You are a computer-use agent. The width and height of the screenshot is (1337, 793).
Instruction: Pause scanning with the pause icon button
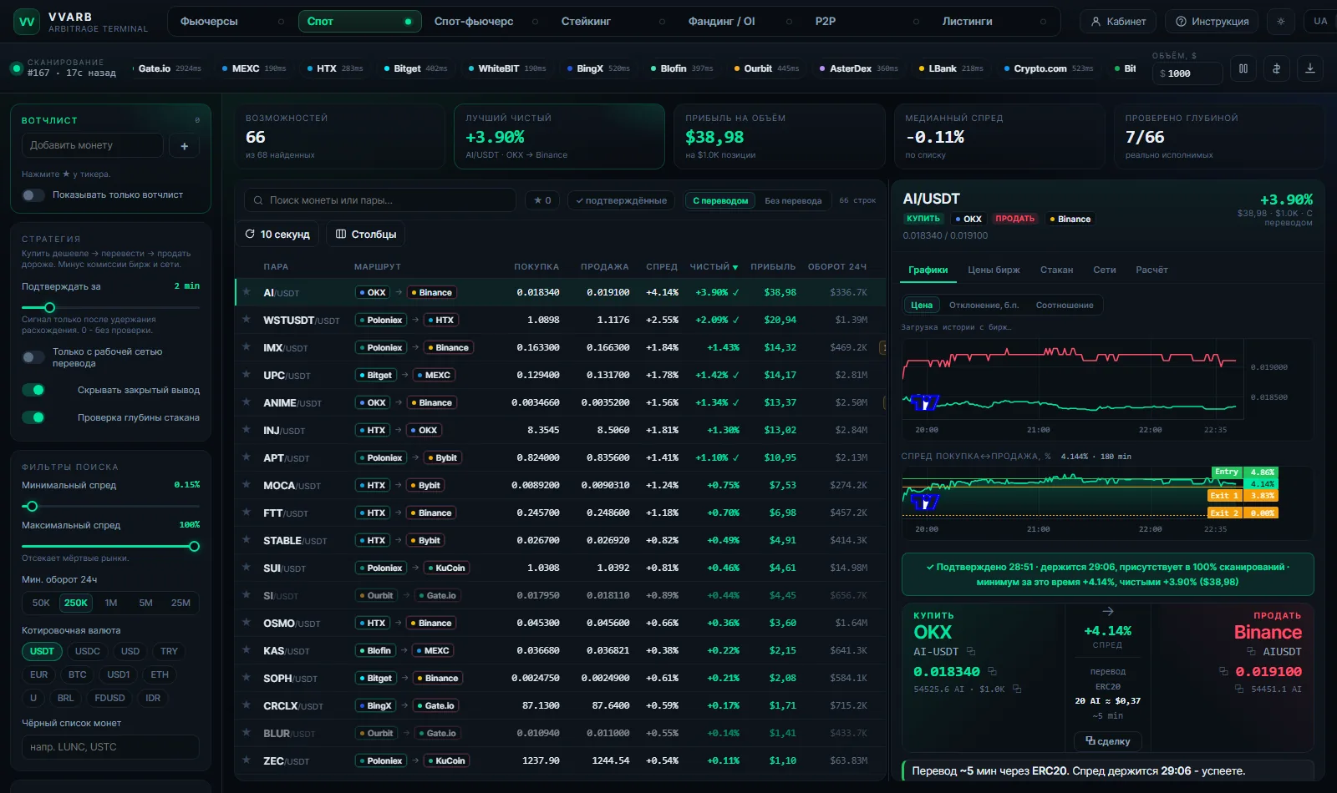(x=1243, y=69)
